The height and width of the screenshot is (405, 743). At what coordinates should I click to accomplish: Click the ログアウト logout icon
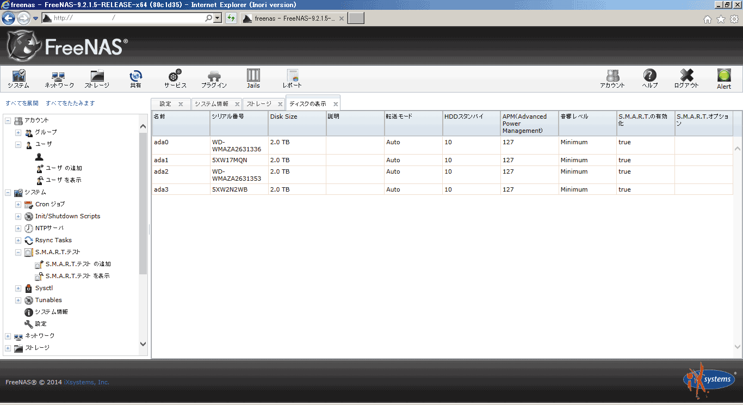[686, 79]
